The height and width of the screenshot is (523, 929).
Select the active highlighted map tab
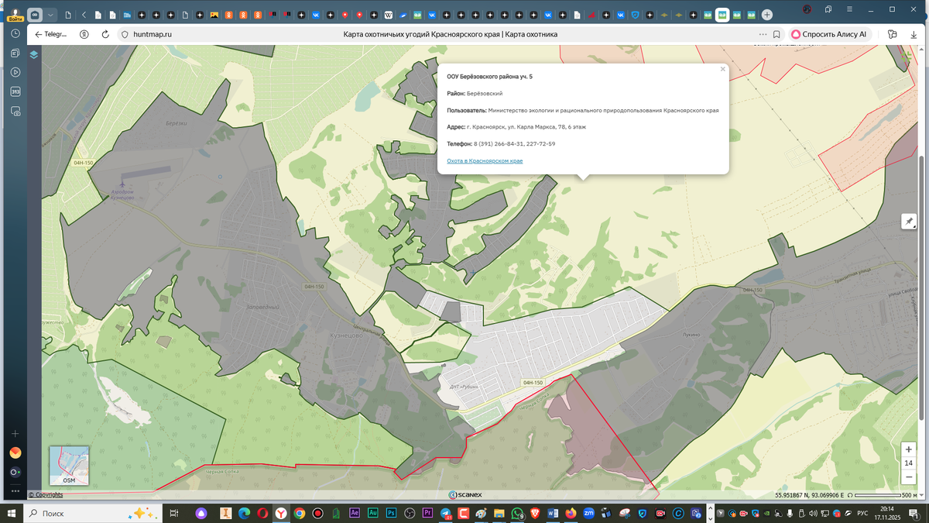click(722, 15)
